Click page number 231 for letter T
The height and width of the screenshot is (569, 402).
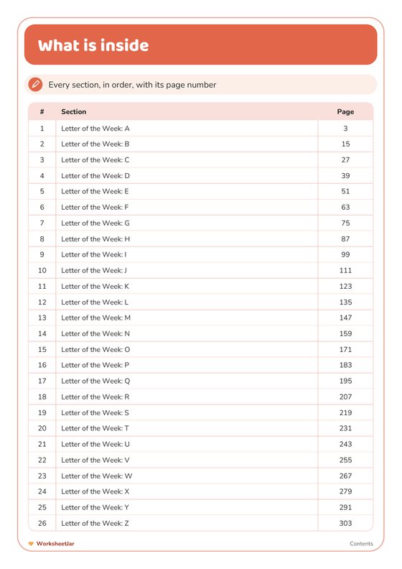(x=345, y=428)
